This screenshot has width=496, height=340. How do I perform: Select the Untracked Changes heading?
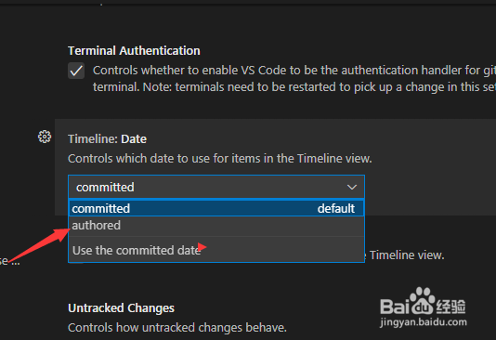coord(121,308)
